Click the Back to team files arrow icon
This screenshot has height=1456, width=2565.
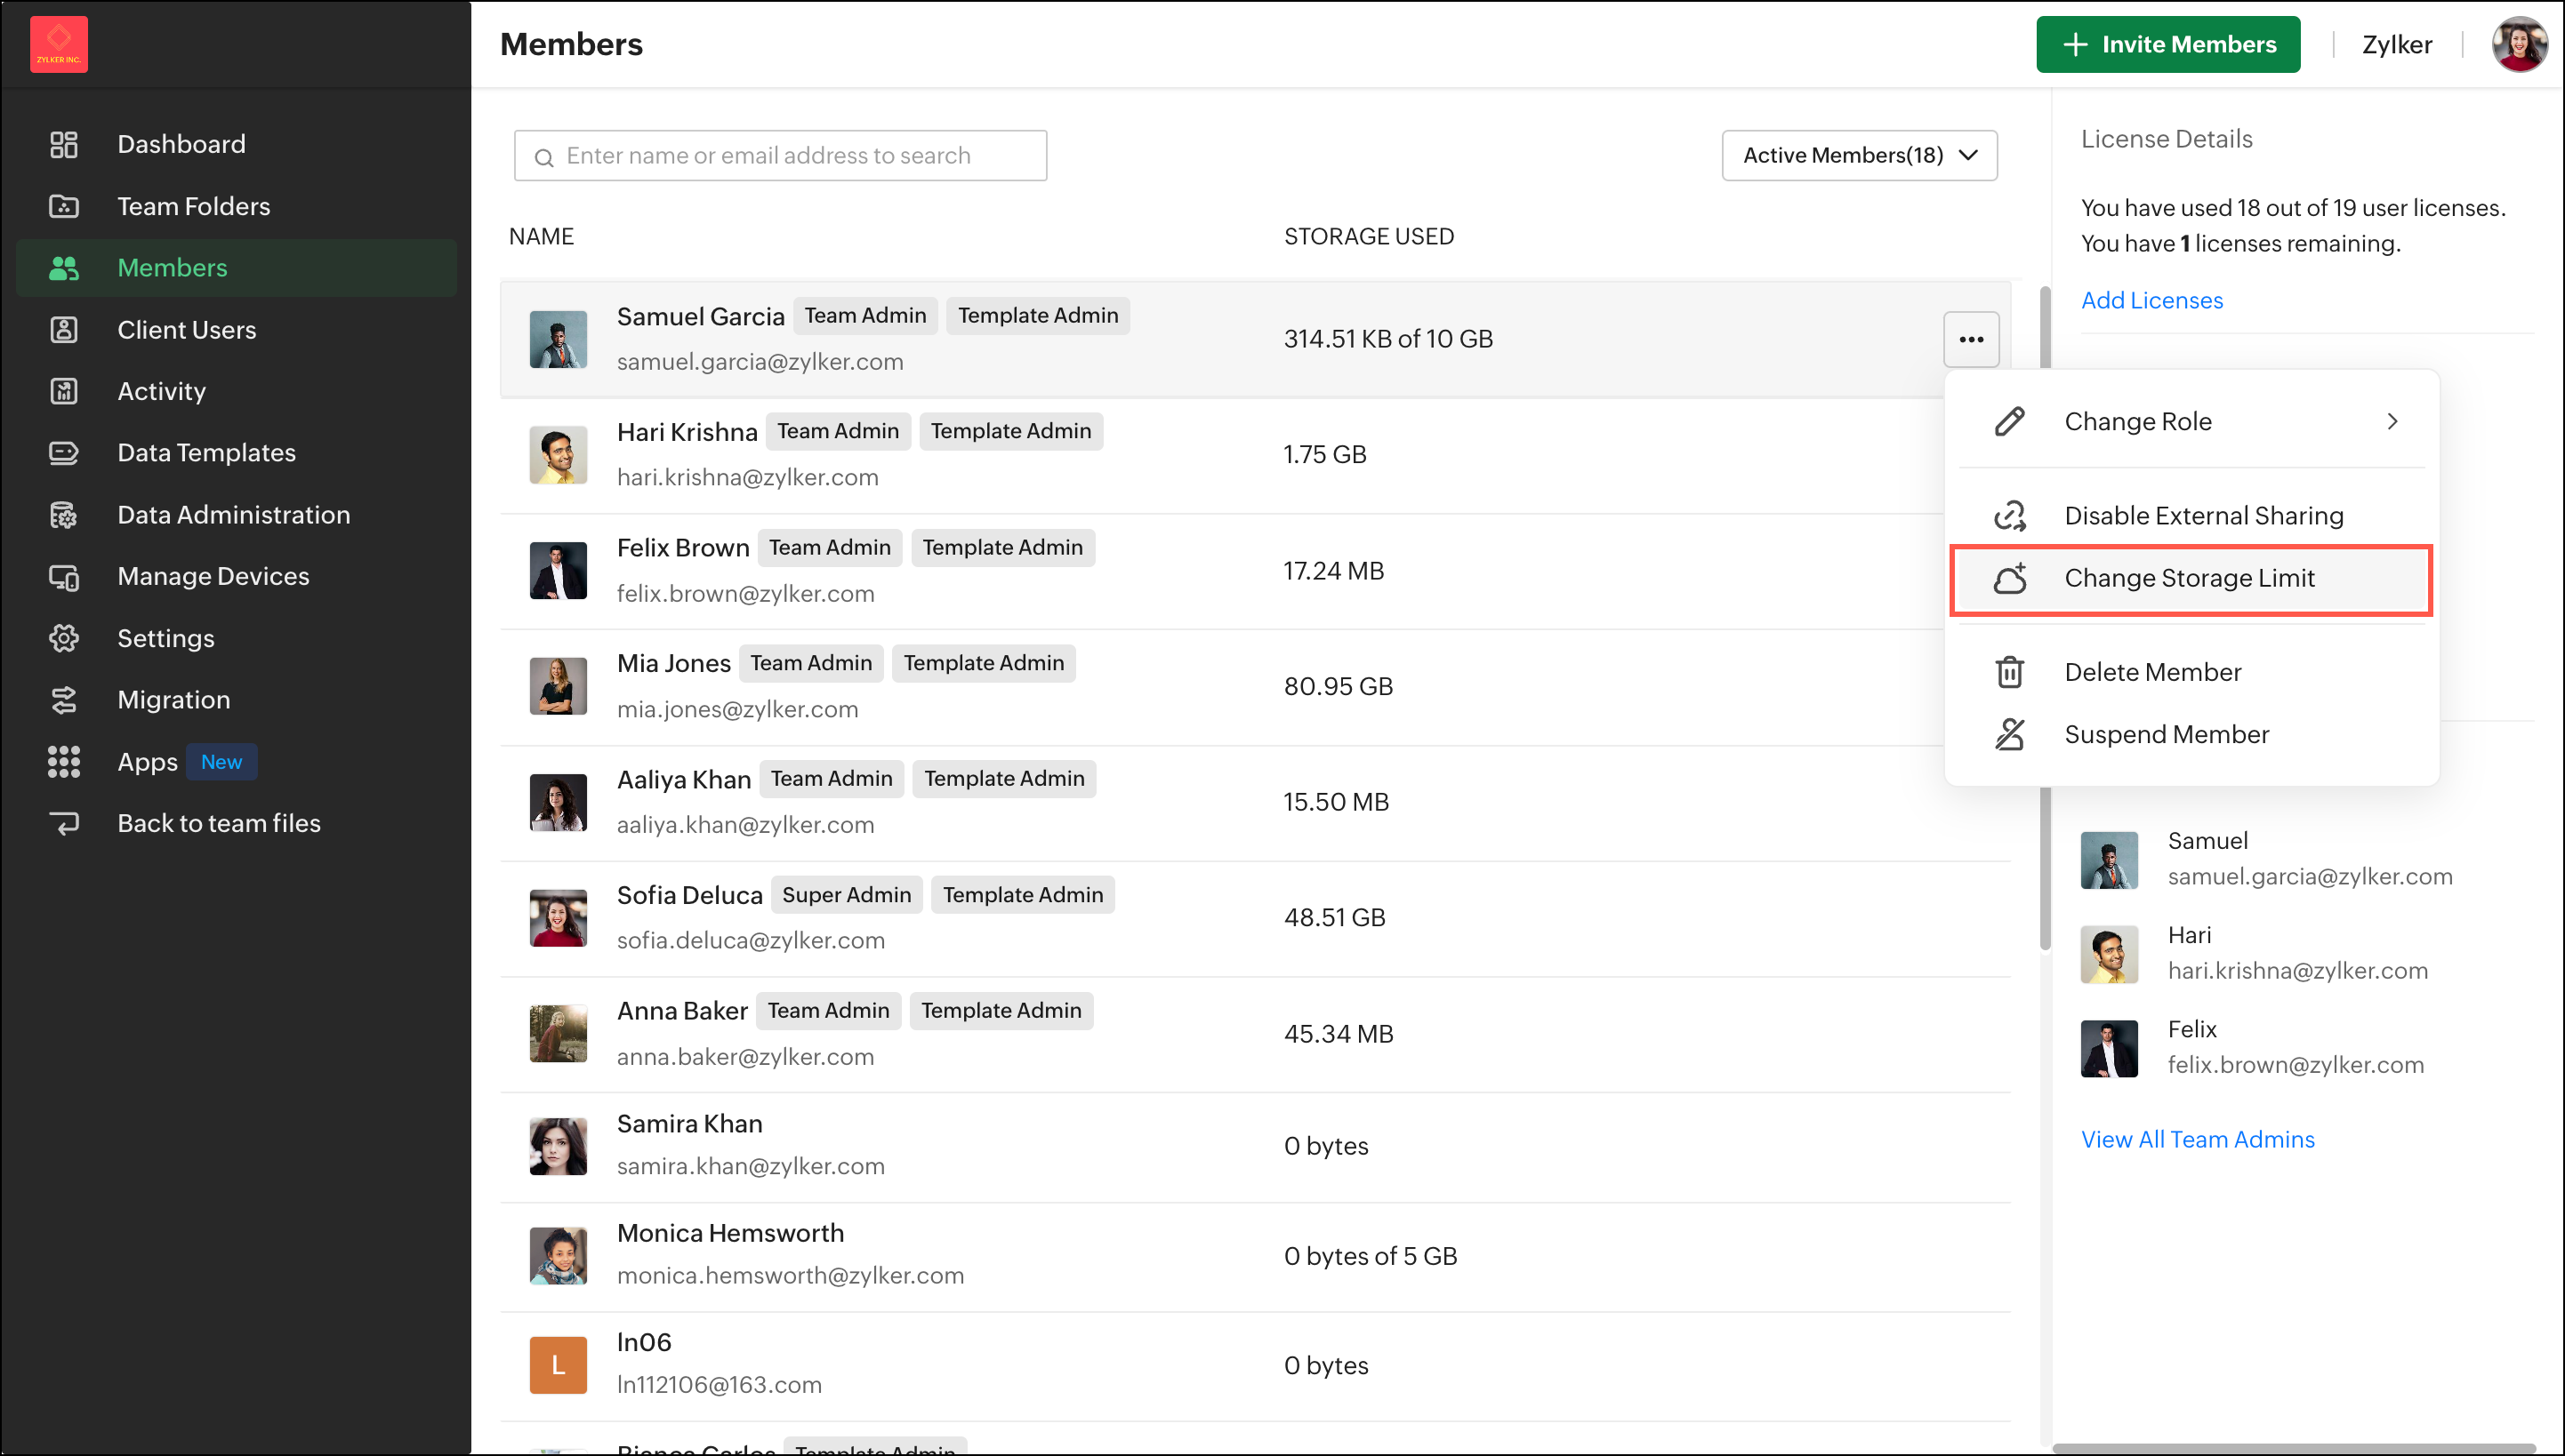click(64, 824)
